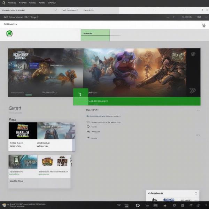Click the down-arrow heart icon ending the right list

pyautogui.click(x=88, y=138)
